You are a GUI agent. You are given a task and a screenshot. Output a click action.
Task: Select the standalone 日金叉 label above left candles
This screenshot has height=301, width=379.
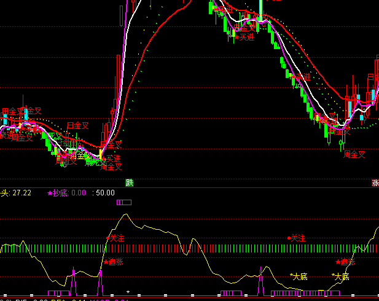click(x=77, y=125)
